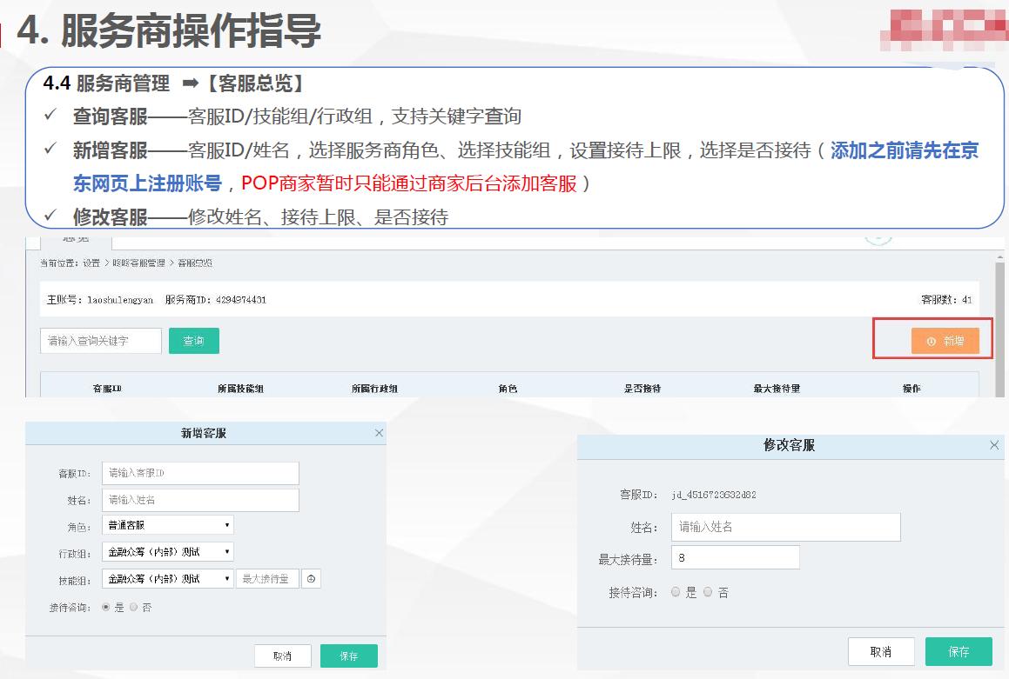Open the 角色 dropdown showing 普通客服
This screenshot has height=679, width=1009.
167,524
